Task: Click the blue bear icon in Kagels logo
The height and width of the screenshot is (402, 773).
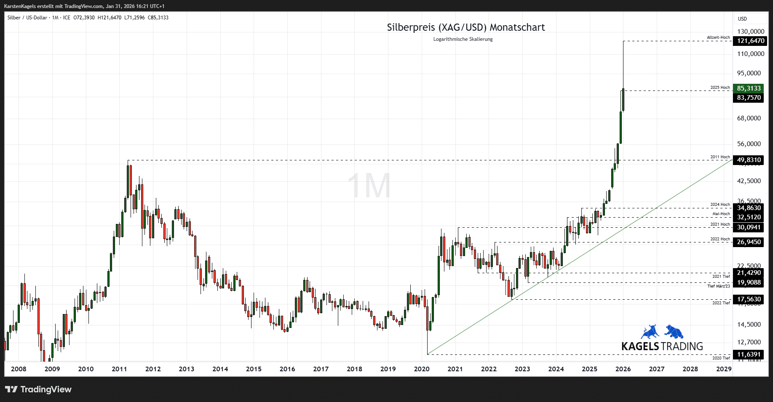Action: click(x=674, y=332)
